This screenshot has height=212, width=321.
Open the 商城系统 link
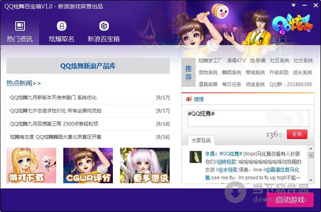(255, 72)
